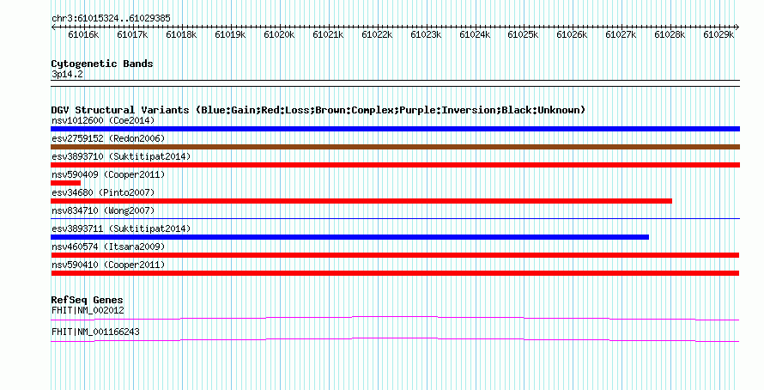Click the blue esv3893711 Suktitipat2014 gain bar

pos(350,237)
